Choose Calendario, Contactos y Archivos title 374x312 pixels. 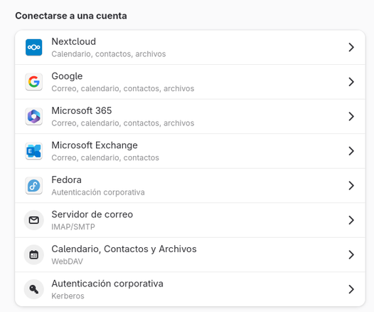124,249
